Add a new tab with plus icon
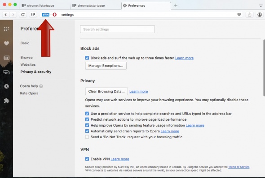The height and width of the screenshot is (178, 265). pyautogui.click(x=176, y=5)
